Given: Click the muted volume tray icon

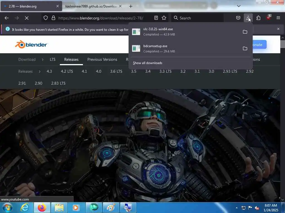Looking at the screenshot, I should pos(257,208).
